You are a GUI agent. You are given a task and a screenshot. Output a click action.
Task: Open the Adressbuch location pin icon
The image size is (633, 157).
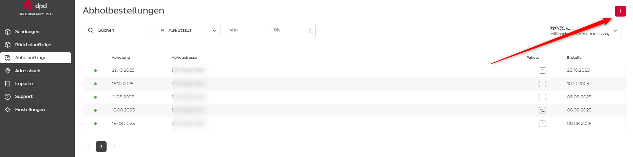[8, 71]
